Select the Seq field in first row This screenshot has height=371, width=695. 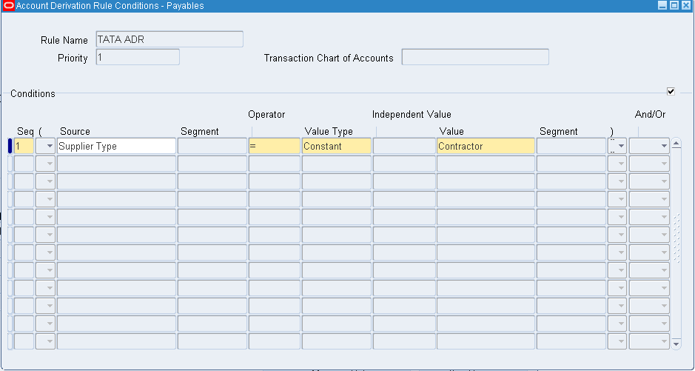24,147
